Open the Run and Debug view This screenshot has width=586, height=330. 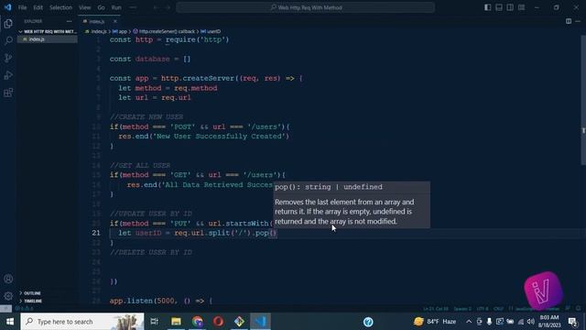pos(8,75)
